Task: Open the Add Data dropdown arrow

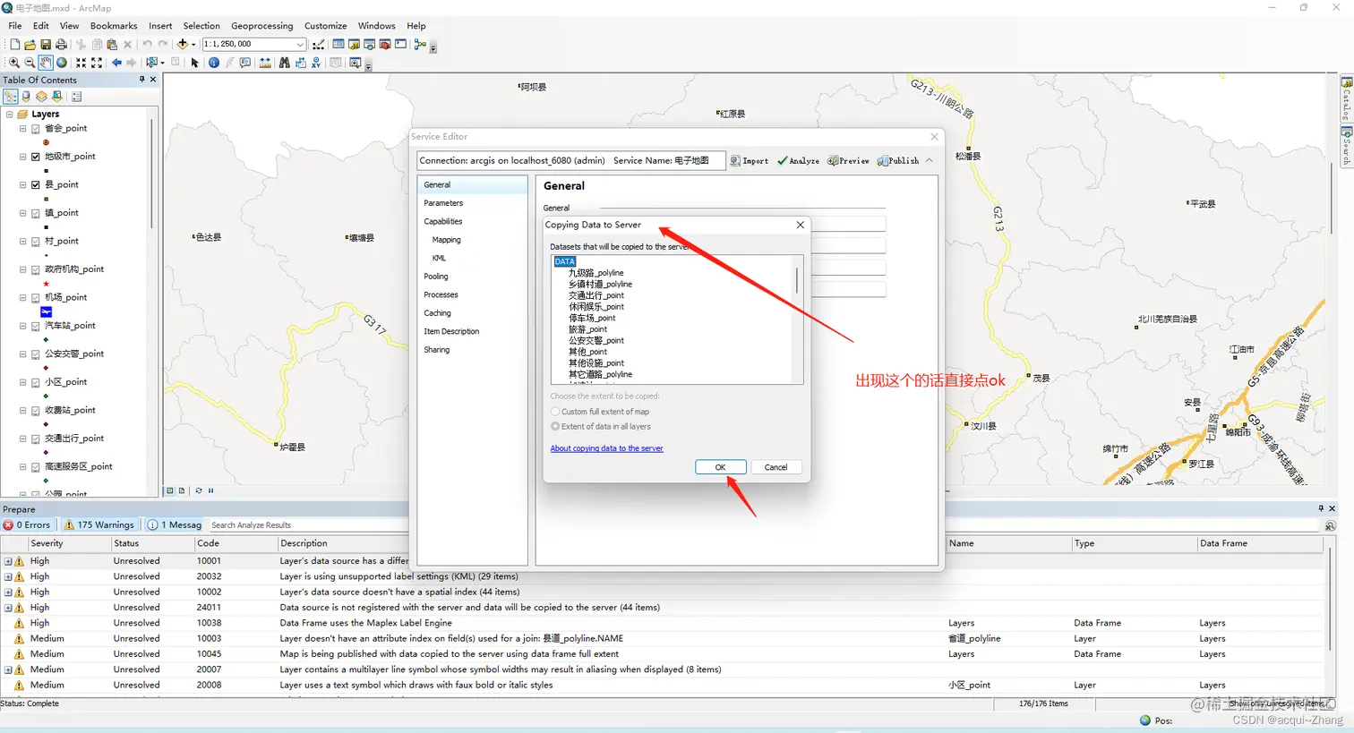Action: 193,44
